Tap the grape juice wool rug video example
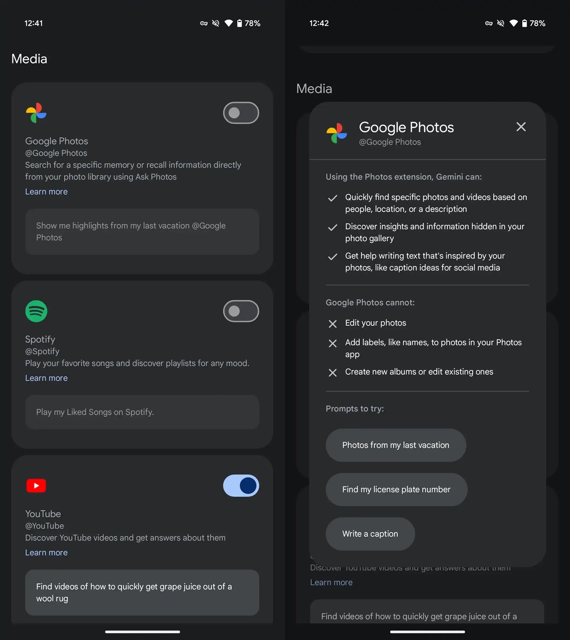This screenshot has height=640, width=570. 142,593
